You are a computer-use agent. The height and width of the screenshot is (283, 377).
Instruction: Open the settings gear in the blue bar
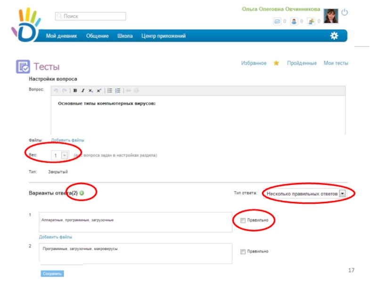[334, 36]
